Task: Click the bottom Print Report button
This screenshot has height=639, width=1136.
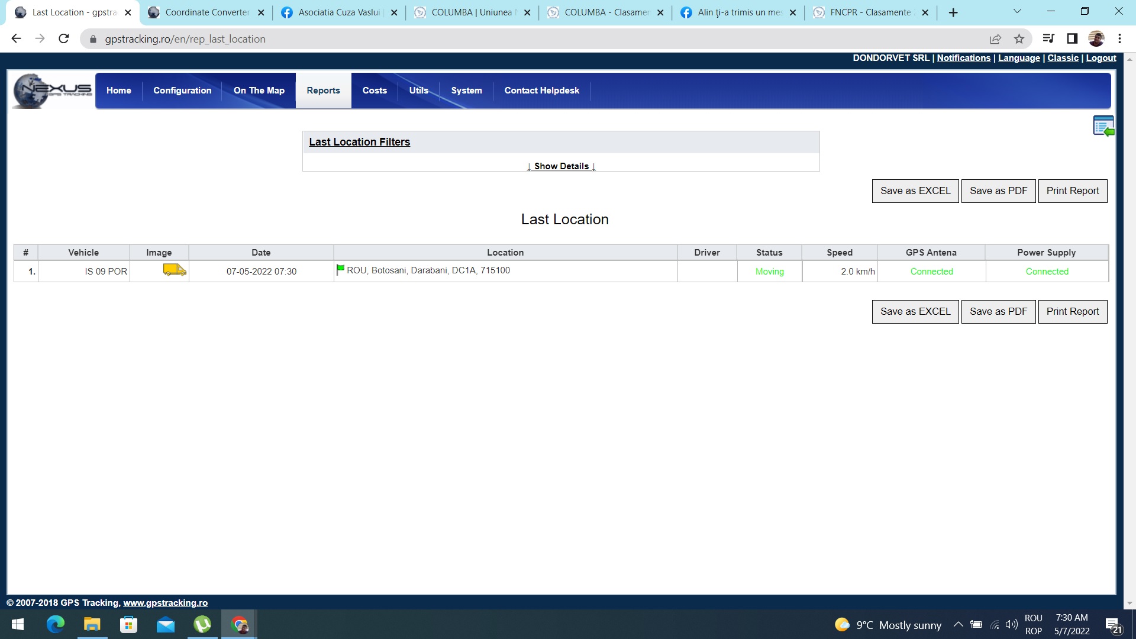Action: pos(1072,312)
